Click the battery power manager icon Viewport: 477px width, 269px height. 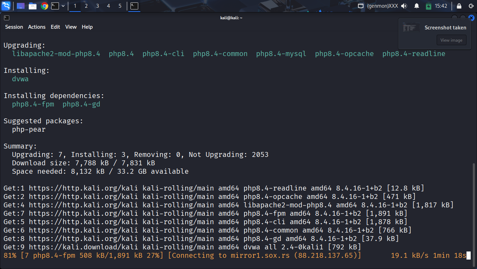coord(428,6)
